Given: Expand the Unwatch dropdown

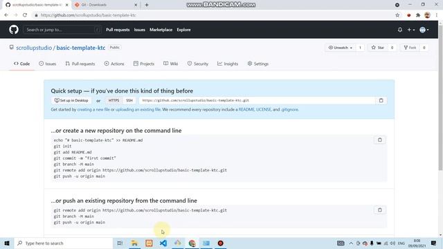Looking at the screenshot, I should (340, 48).
